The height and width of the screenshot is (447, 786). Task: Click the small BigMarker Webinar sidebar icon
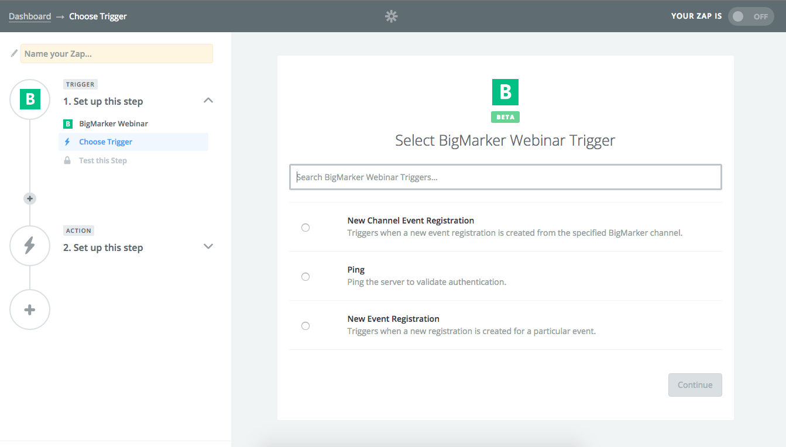point(68,124)
